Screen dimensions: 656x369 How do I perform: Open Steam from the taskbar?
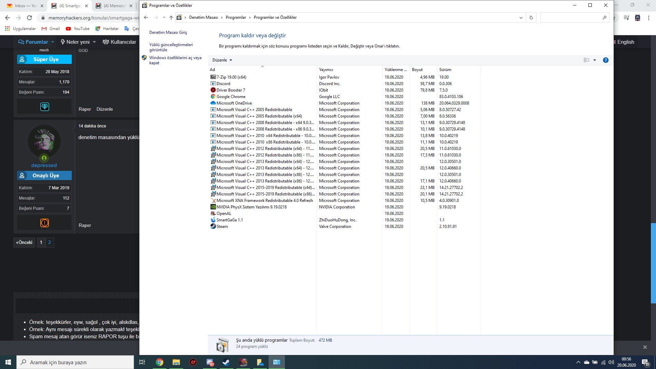pyautogui.click(x=226, y=362)
